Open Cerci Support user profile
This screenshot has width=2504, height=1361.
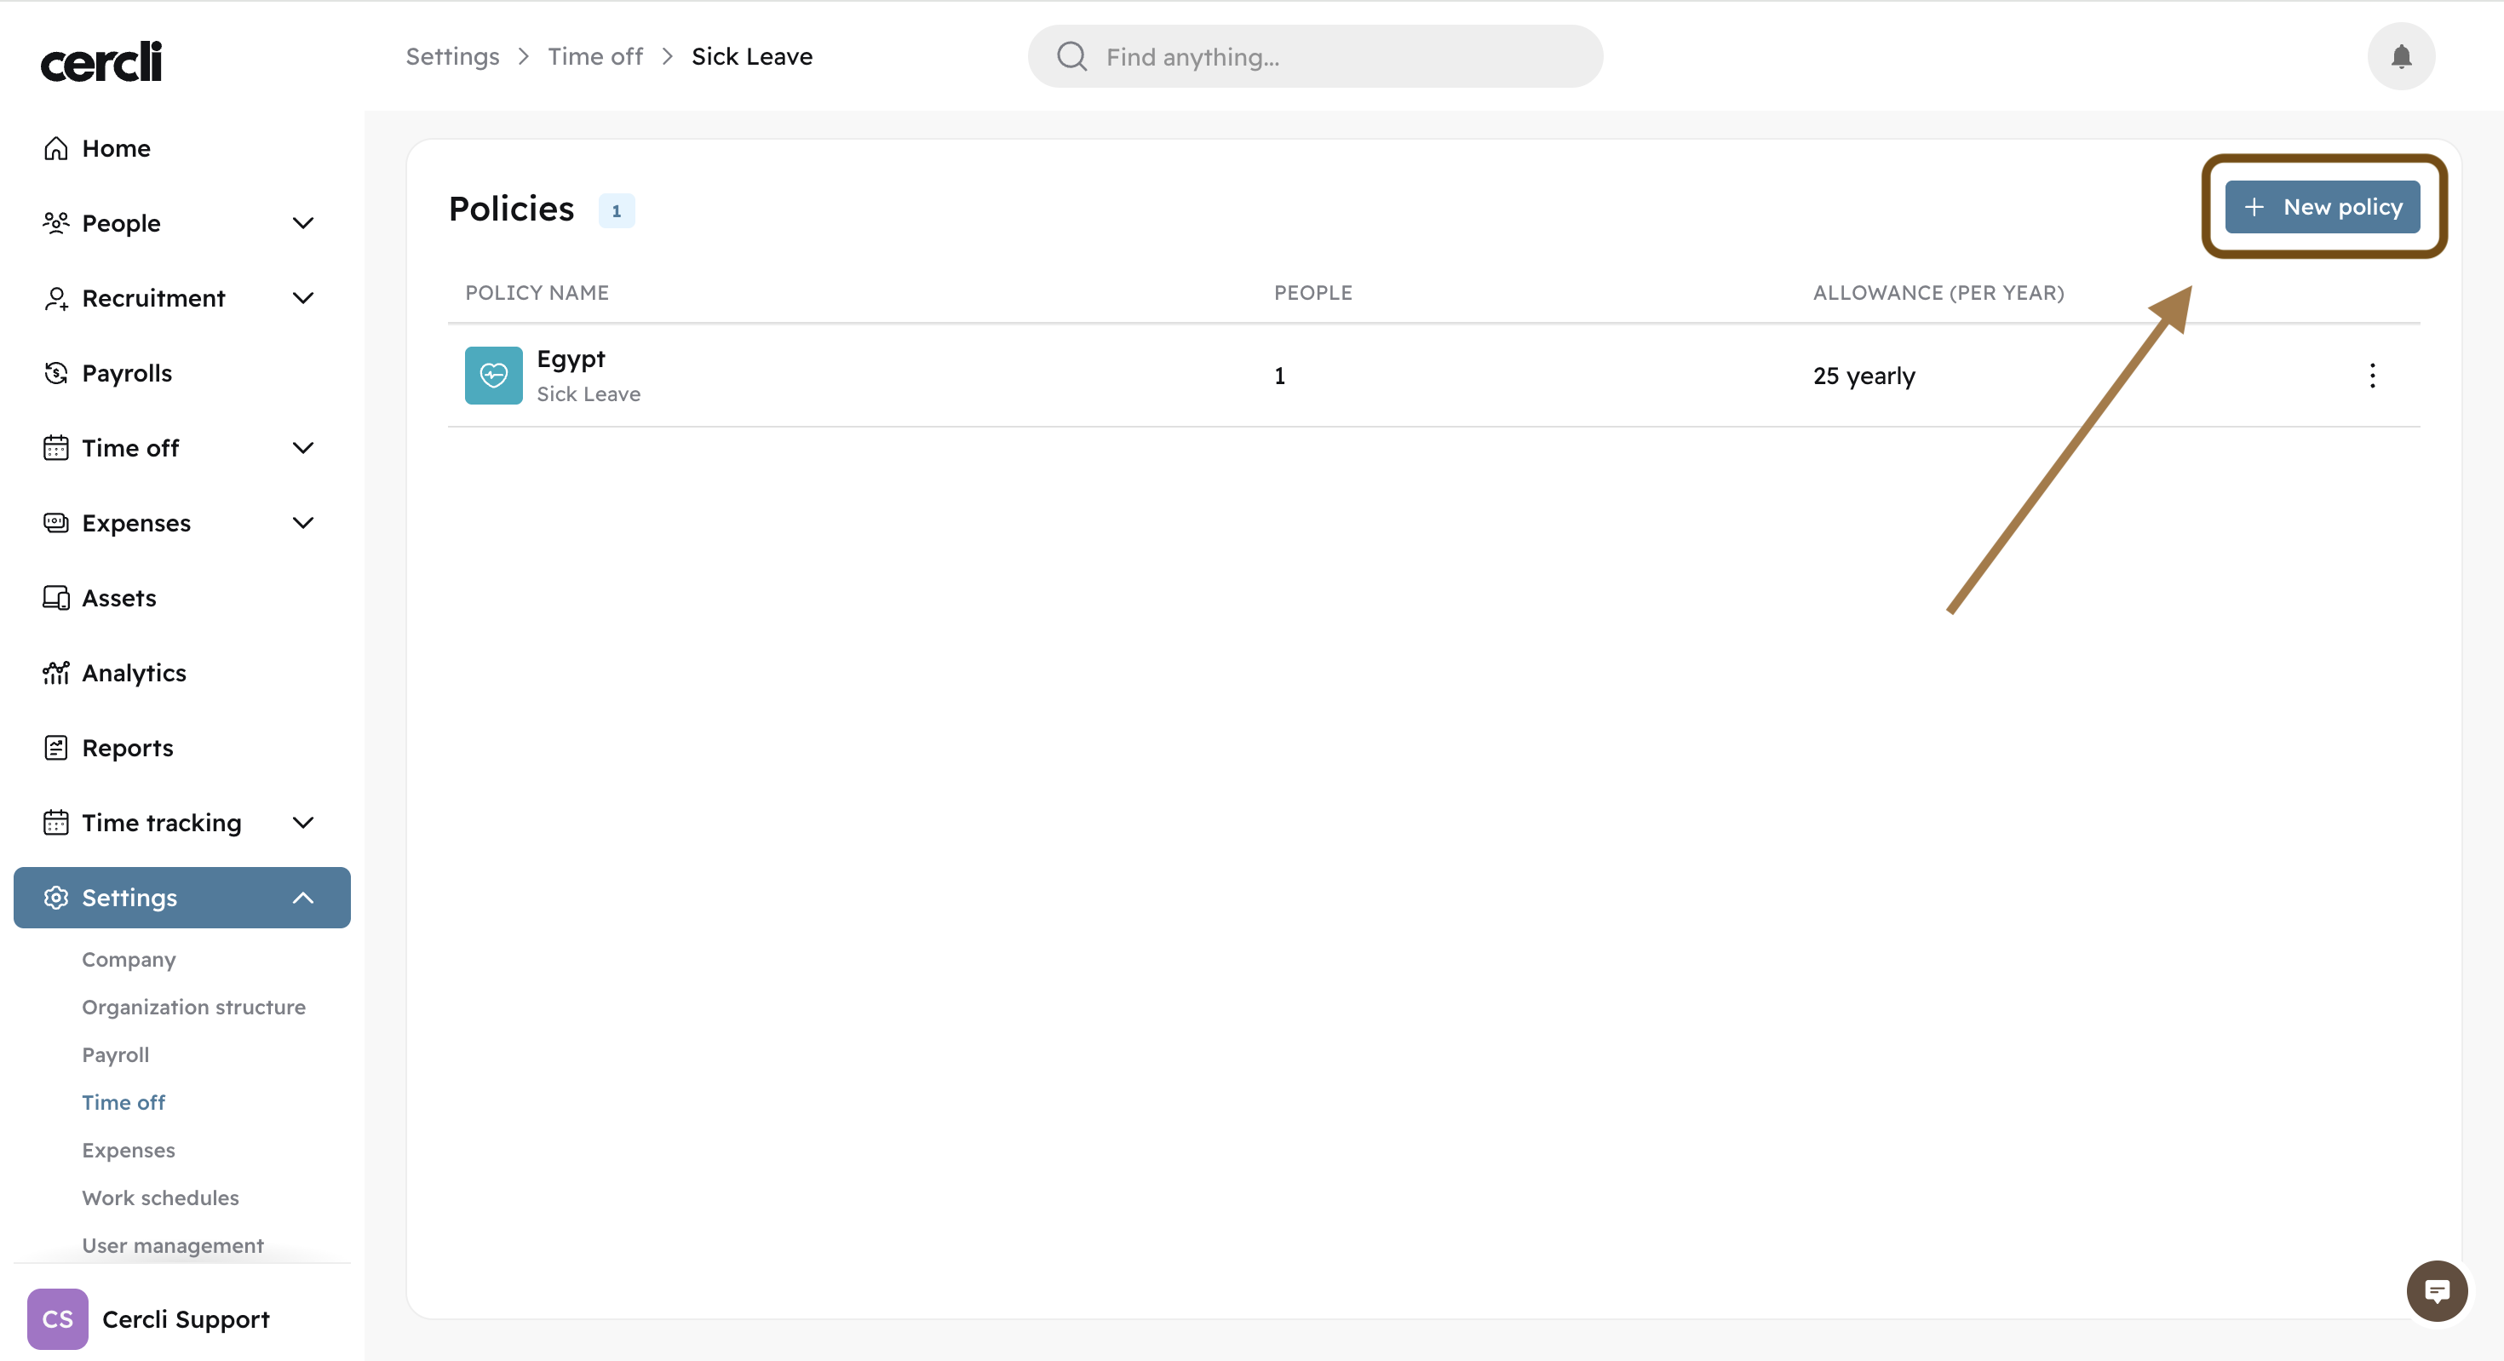click(x=185, y=1319)
